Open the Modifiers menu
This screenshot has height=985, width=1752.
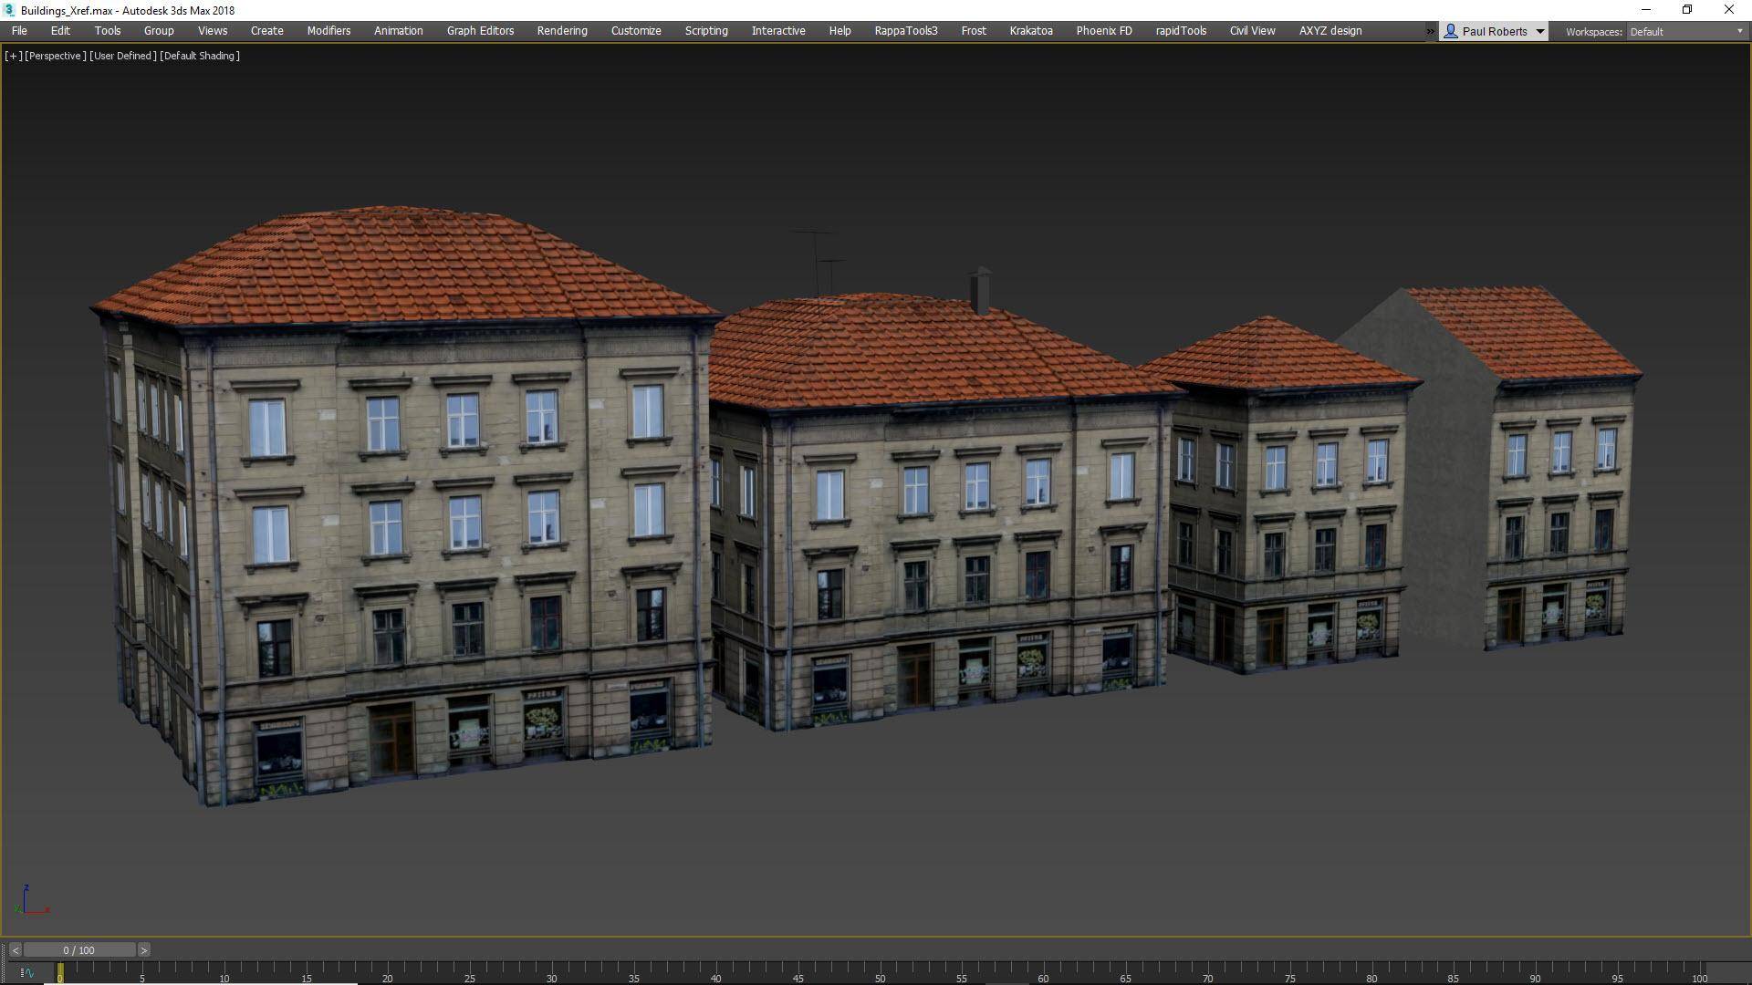(328, 30)
